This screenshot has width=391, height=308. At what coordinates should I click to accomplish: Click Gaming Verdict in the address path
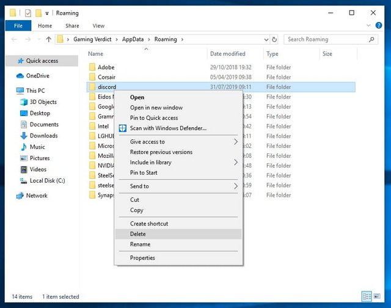point(92,39)
